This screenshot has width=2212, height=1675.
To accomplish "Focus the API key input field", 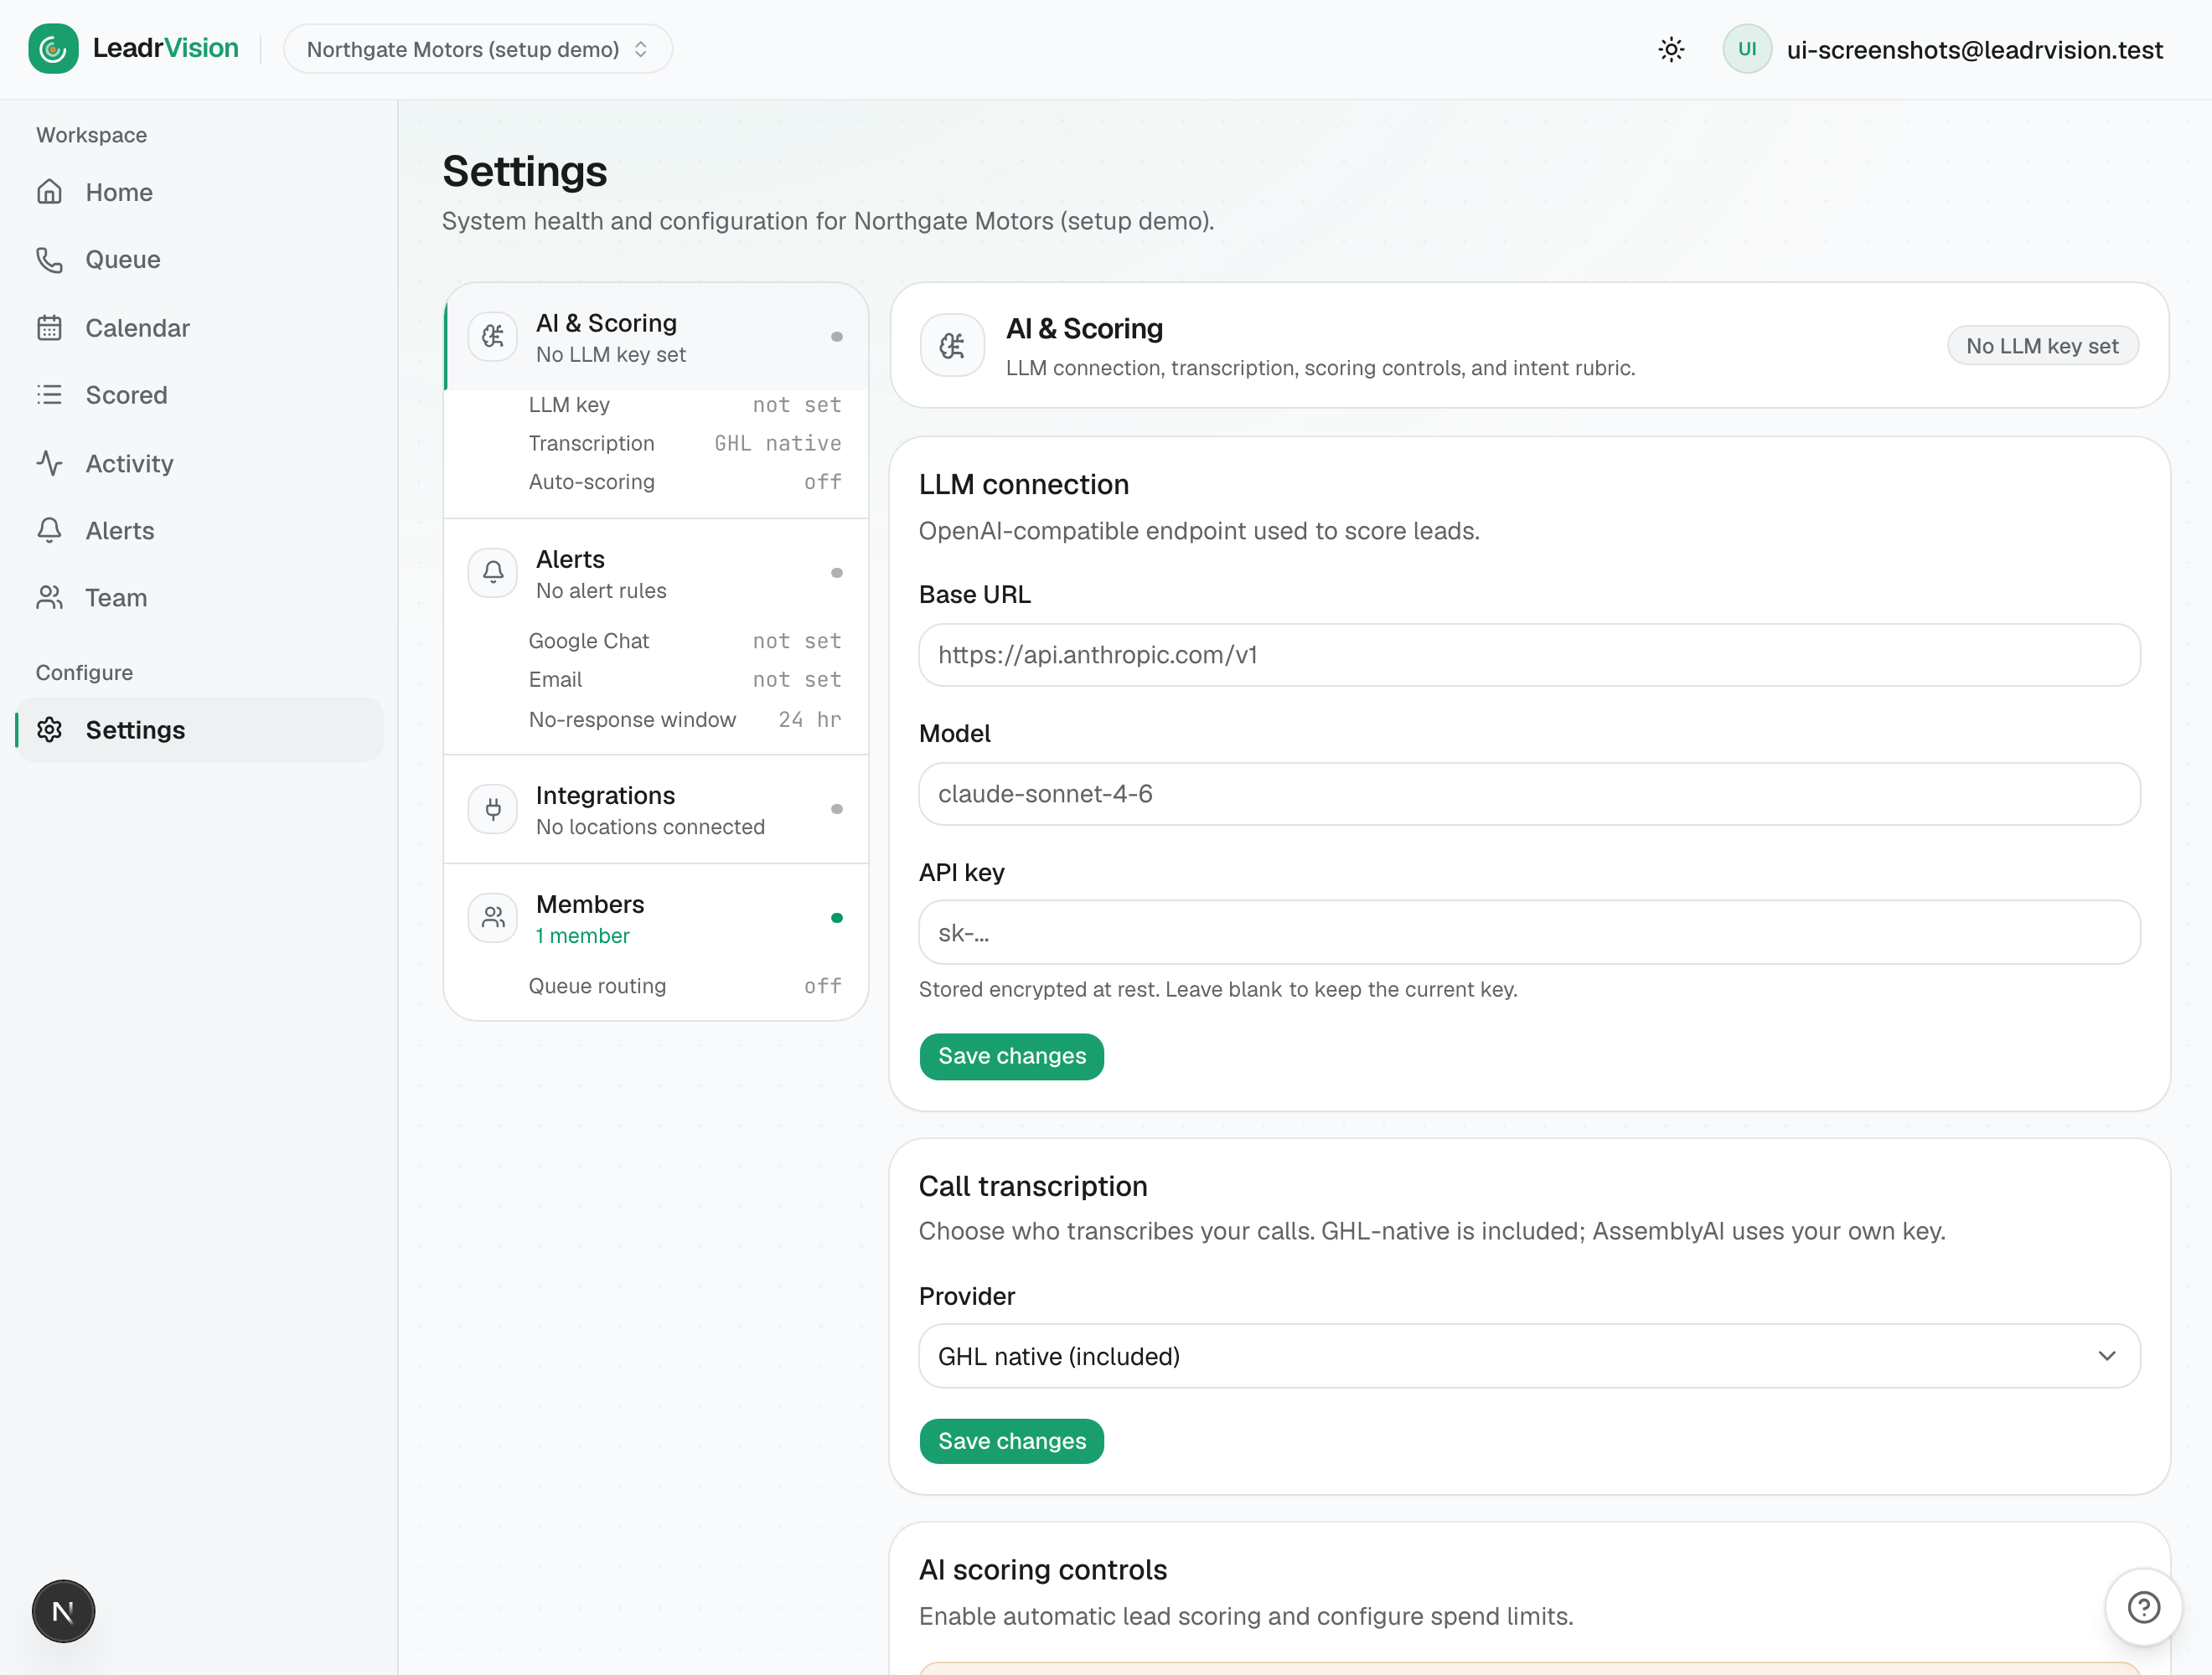I will [x=1529, y=932].
